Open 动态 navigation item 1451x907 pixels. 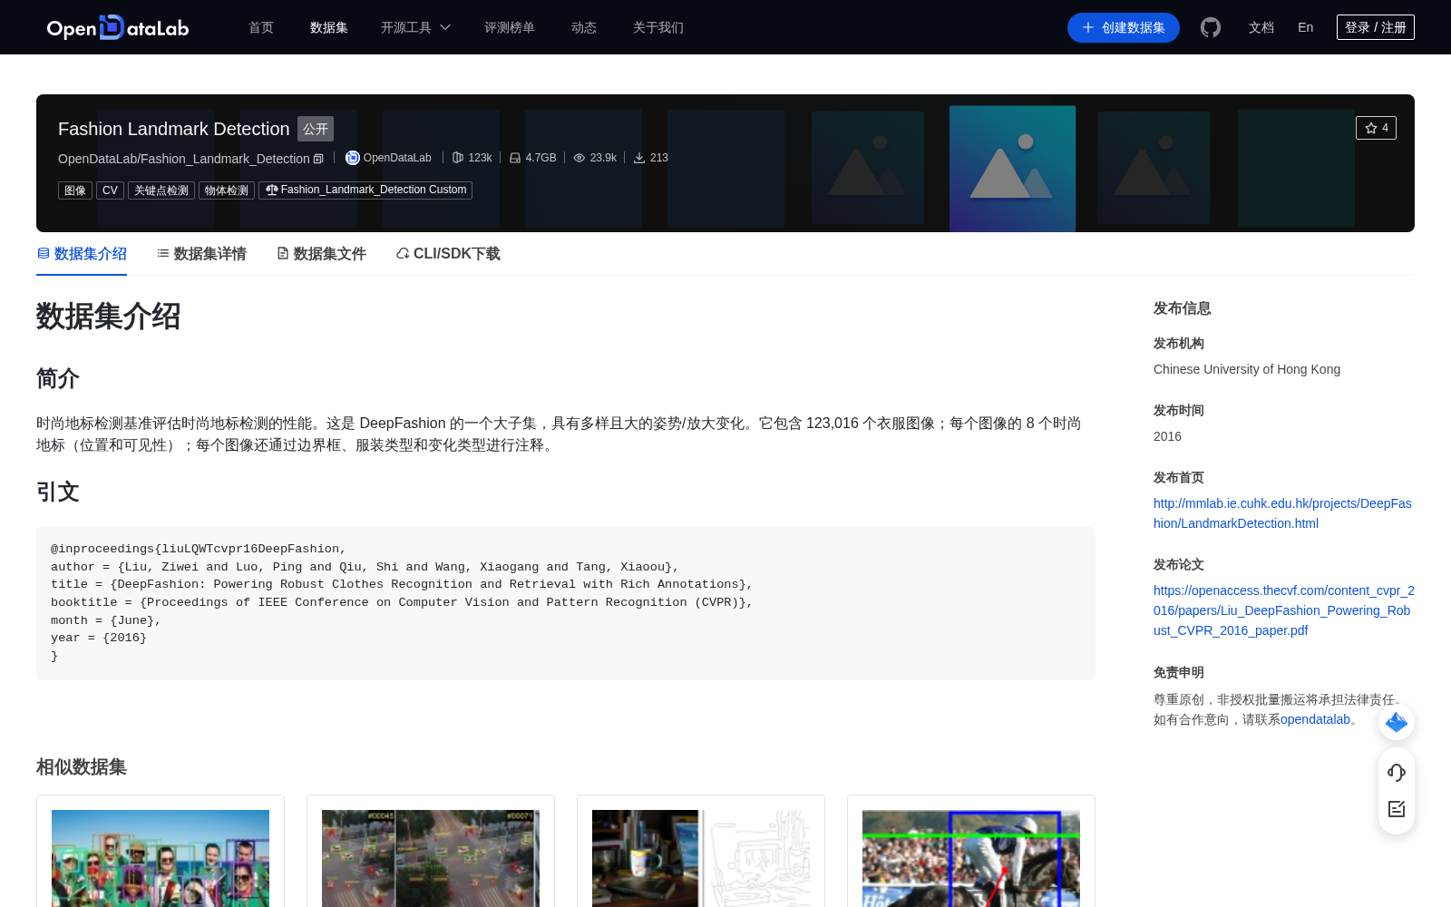[584, 27]
